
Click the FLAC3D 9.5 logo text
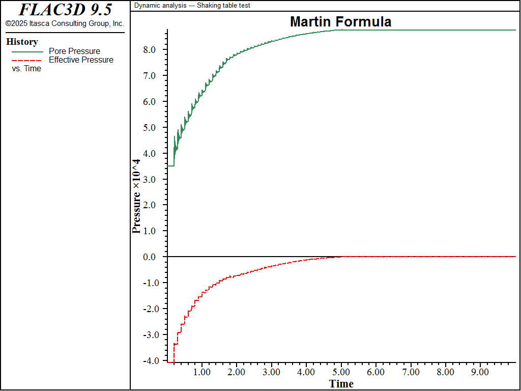coord(65,10)
